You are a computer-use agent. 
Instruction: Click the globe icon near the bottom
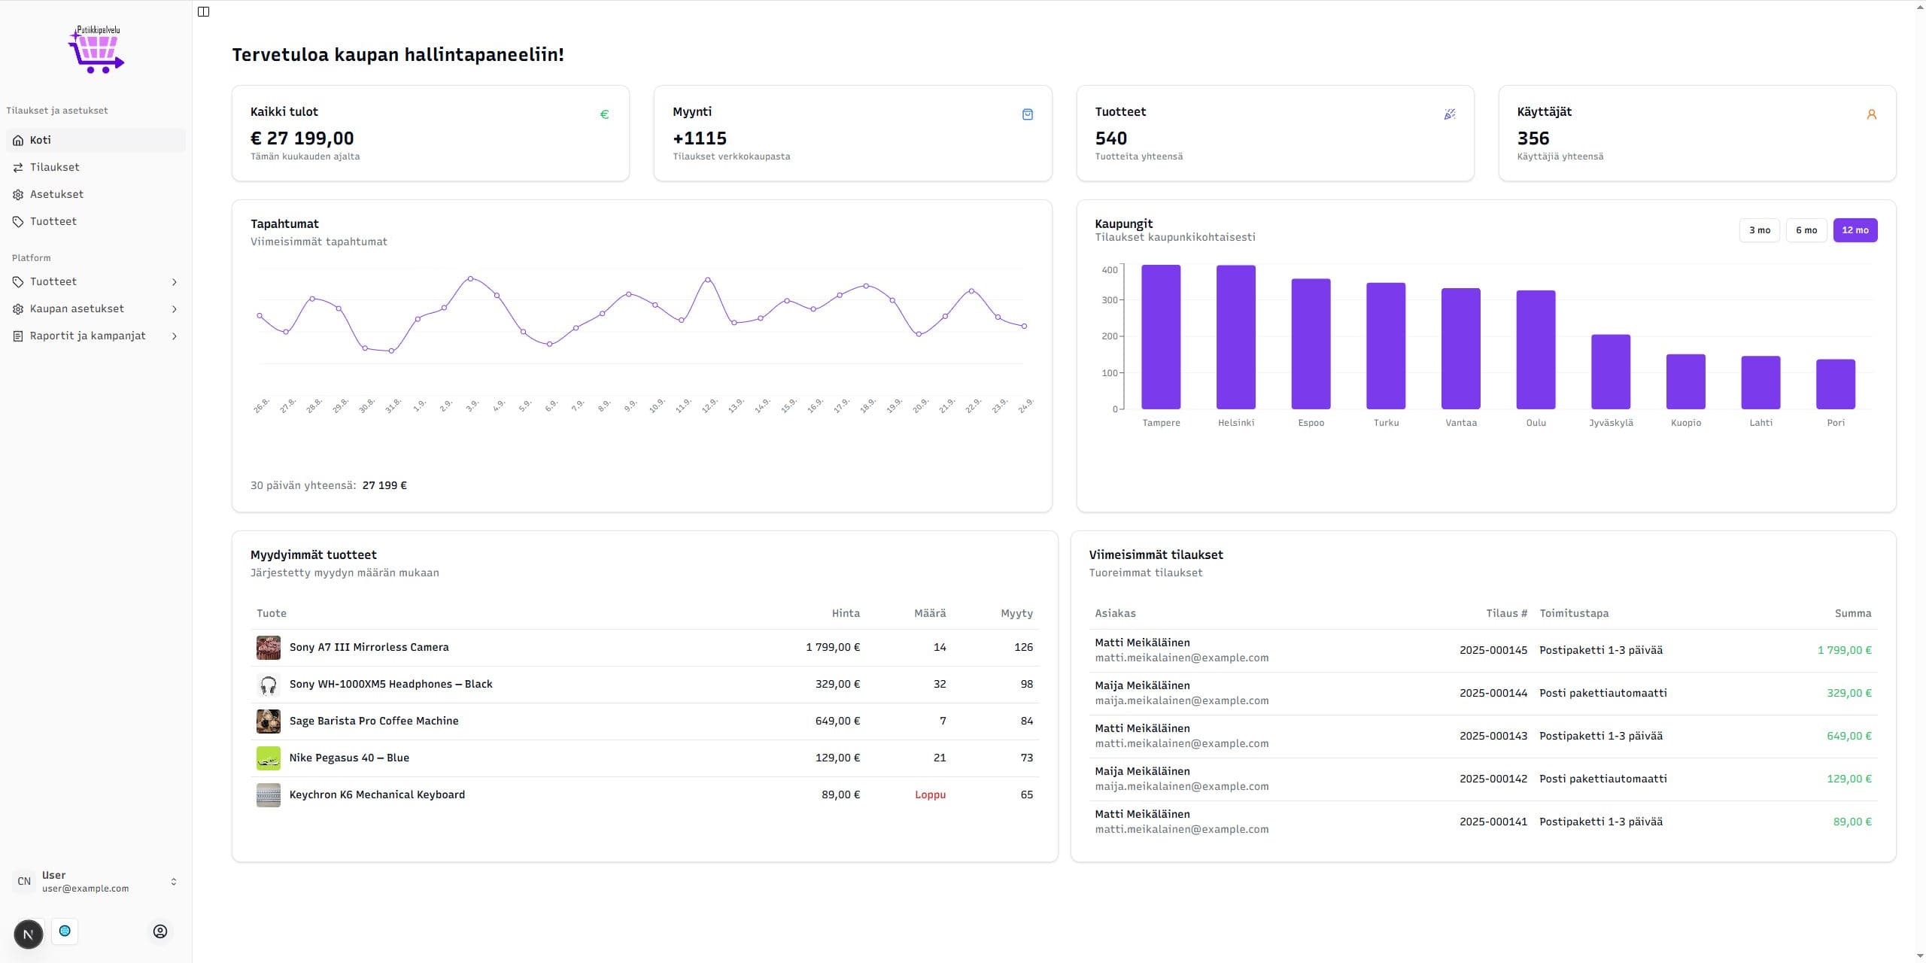point(65,931)
